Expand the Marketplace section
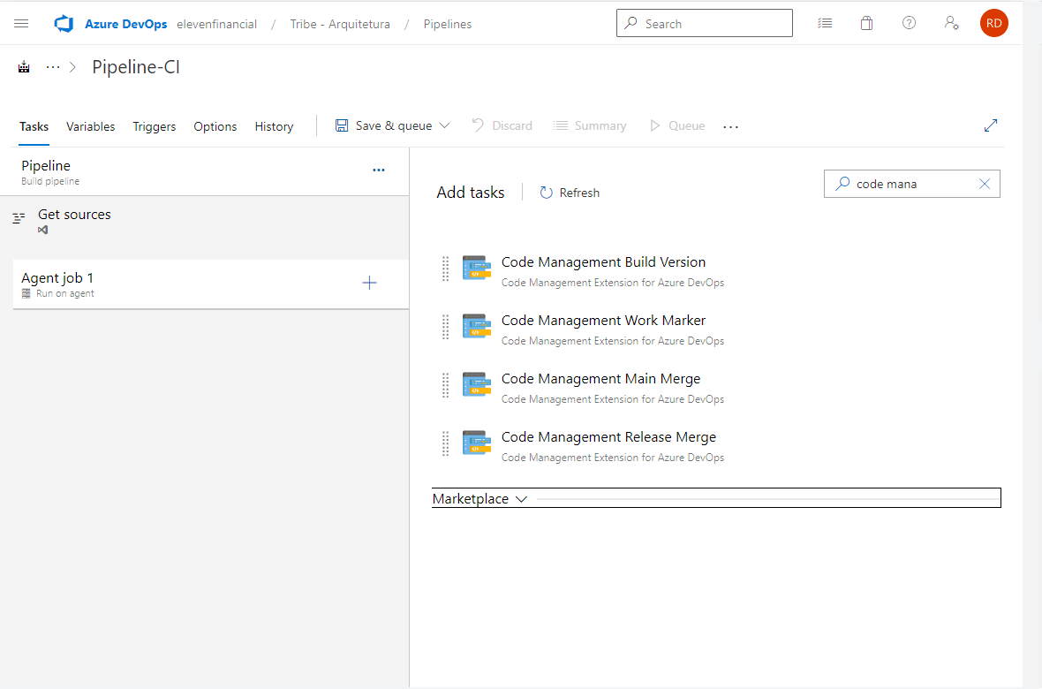The width and height of the screenshot is (1042, 689). [x=716, y=498]
